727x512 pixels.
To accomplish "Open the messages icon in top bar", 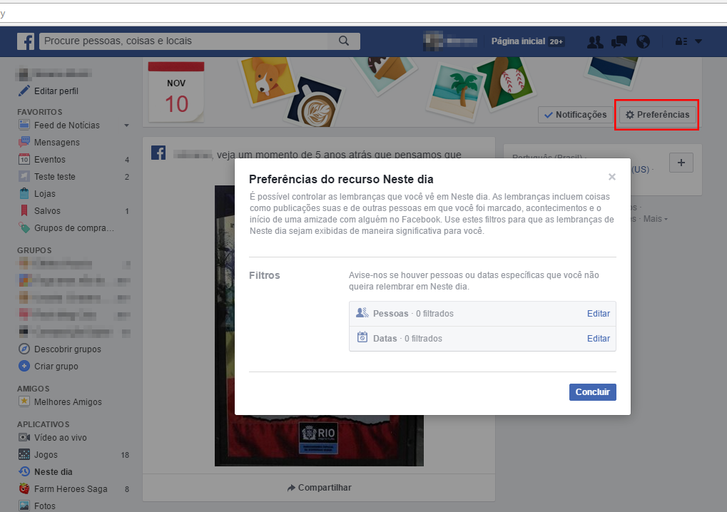I will (619, 41).
